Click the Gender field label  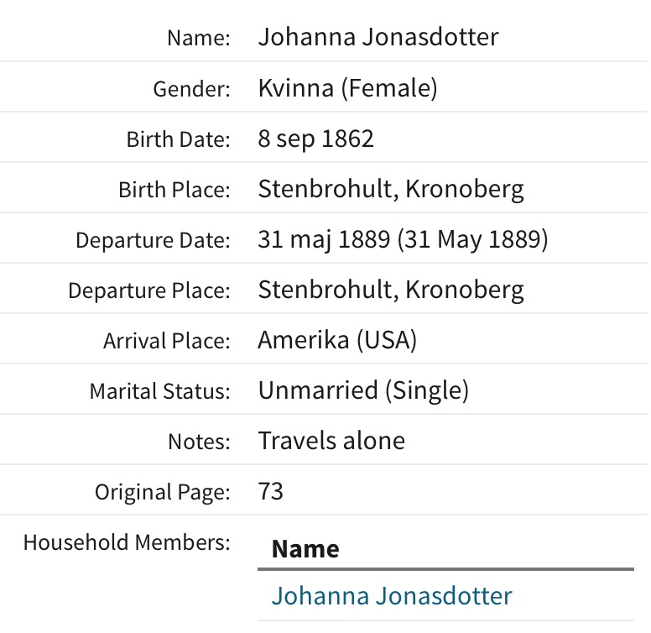coord(191,89)
